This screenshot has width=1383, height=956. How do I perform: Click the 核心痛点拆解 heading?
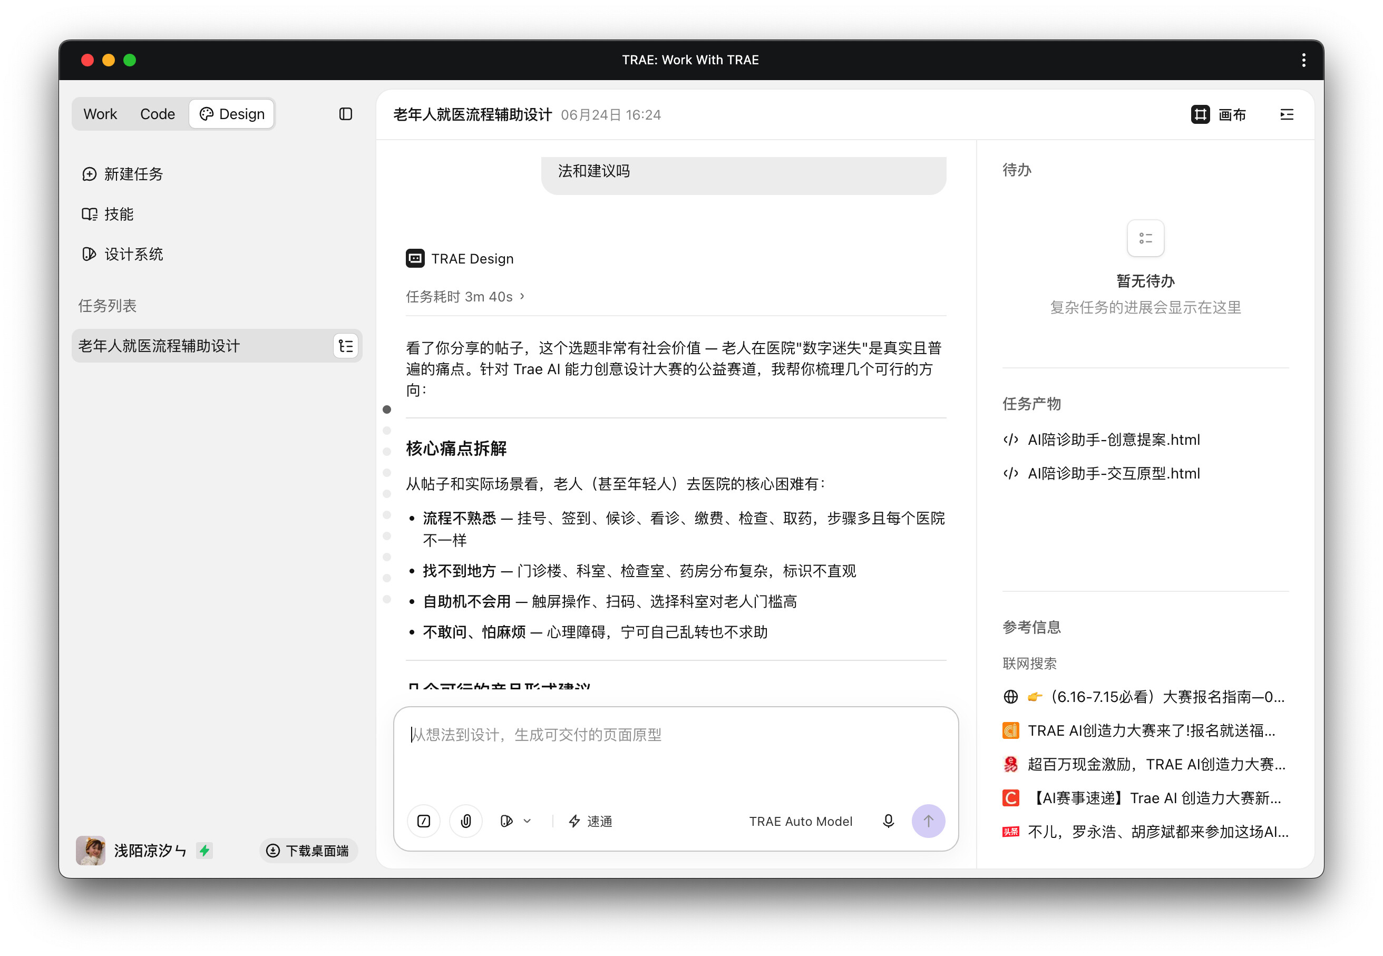[456, 448]
